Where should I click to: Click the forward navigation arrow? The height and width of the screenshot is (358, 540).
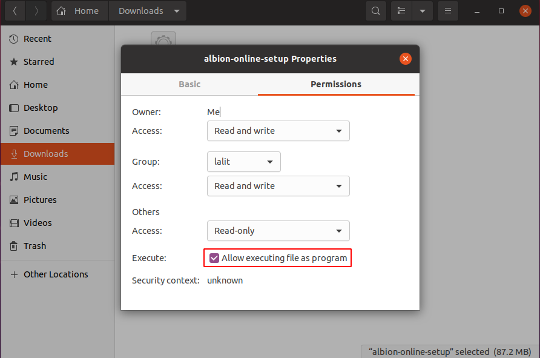pyautogui.click(x=35, y=10)
